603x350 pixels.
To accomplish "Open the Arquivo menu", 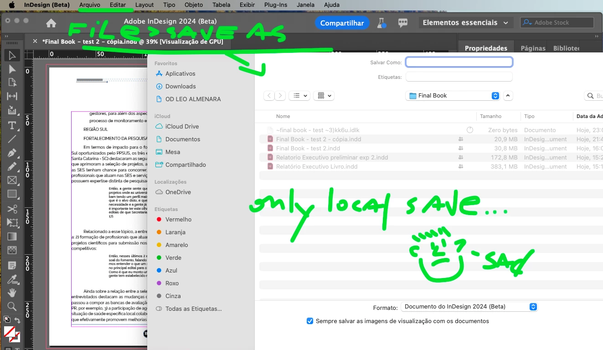I will [x=90, y=5].
